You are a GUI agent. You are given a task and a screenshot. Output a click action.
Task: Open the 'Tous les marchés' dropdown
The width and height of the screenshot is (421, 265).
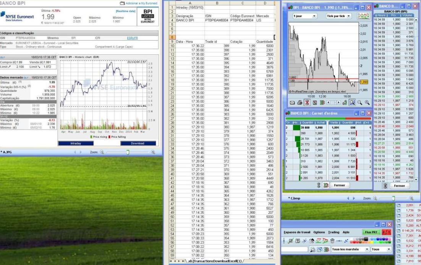[350, 249]
